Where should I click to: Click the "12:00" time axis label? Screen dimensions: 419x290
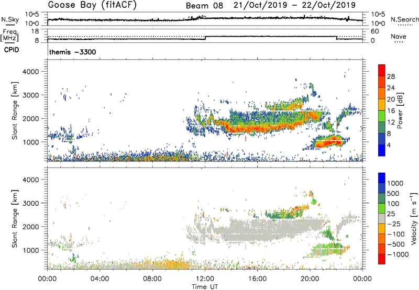(x=205, y=279)
